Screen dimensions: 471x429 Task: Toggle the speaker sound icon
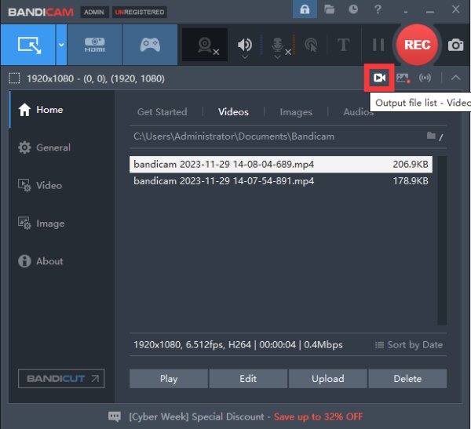245,45
